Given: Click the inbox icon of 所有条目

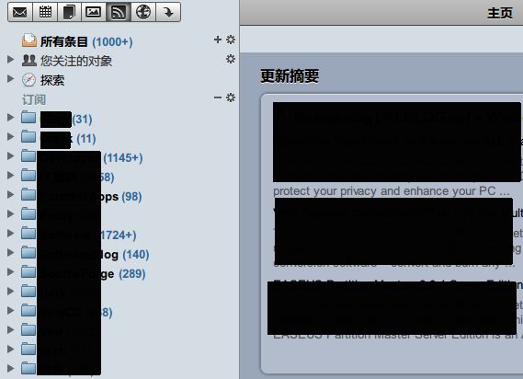Looking at the screenshot, I should (29, 40).
